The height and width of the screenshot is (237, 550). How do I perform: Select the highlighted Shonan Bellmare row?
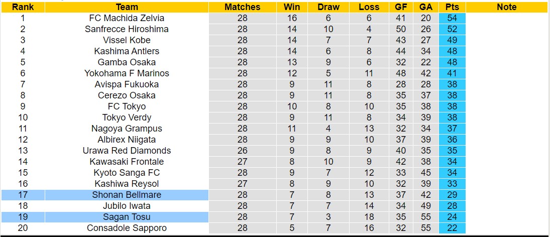(x=127, y=195)
